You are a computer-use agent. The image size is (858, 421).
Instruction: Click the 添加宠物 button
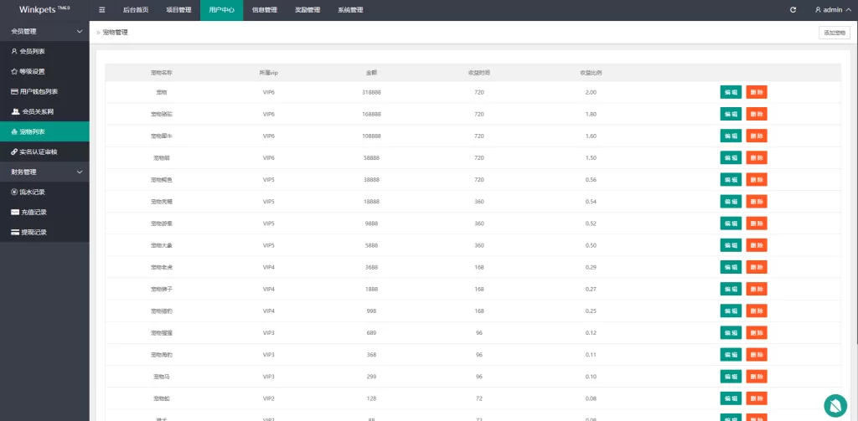pos(834,33)
